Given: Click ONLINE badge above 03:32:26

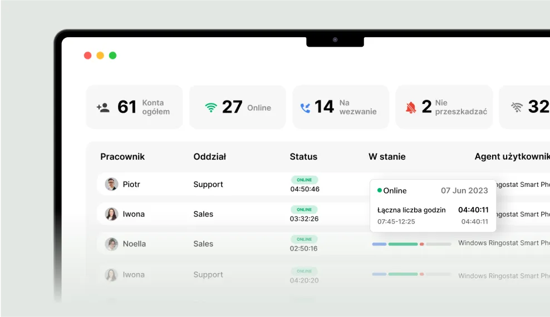Looking at the screenshot, I should [305, 210].
